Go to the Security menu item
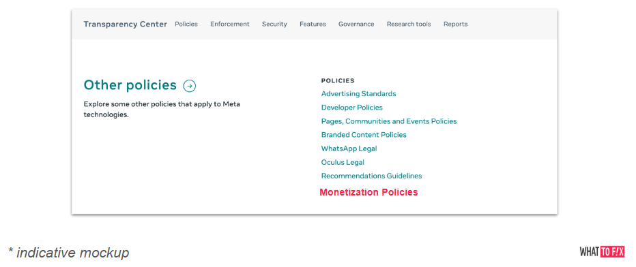The width and height of the screenshot is (636, 267). point(274,25)
